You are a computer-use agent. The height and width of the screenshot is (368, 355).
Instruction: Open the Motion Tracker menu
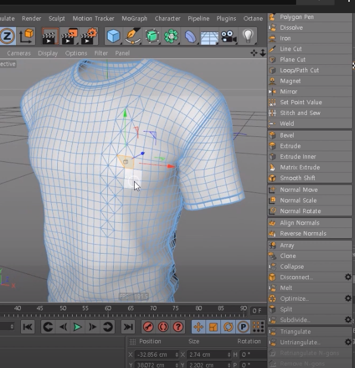click(x=94, y=18)
